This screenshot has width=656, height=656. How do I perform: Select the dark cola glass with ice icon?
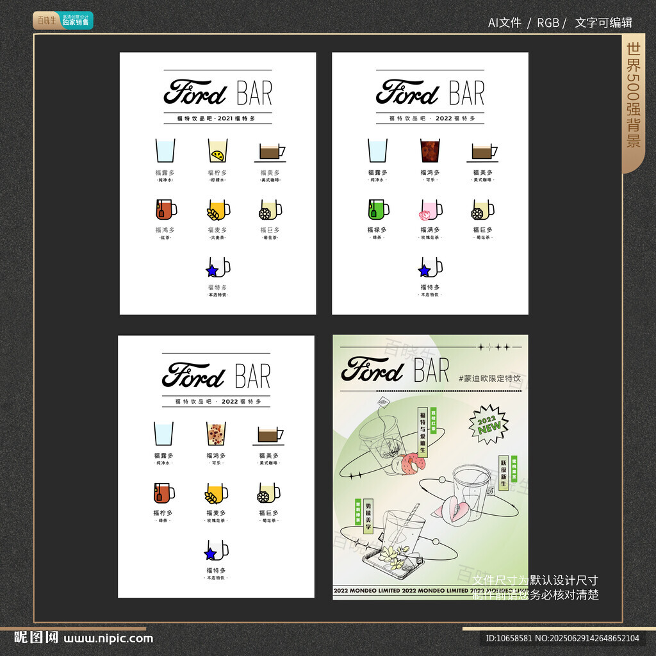[x=430, y=151]
